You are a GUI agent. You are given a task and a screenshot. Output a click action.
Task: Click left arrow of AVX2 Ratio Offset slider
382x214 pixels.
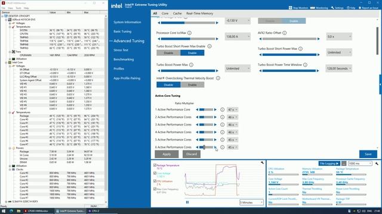[x=260, y=39]
